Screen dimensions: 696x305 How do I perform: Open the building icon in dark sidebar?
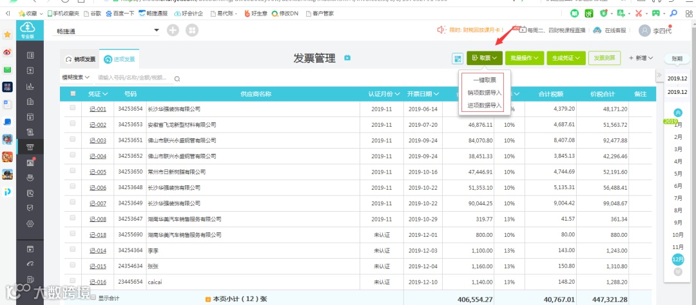[x=30, y=102]
